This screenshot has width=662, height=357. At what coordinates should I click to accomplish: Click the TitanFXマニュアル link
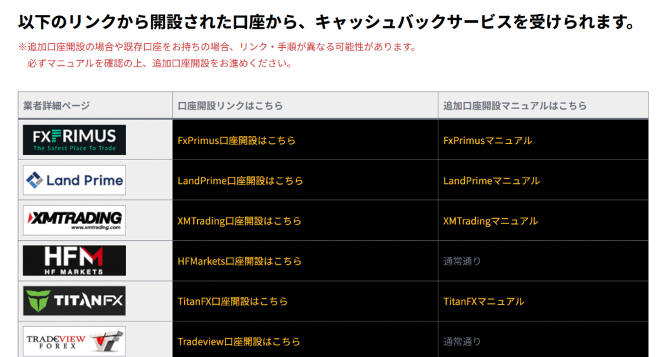[484, 301]
